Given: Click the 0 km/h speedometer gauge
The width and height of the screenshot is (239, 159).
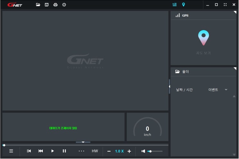Looking at the screenshot, I should (x=147, y=127).
